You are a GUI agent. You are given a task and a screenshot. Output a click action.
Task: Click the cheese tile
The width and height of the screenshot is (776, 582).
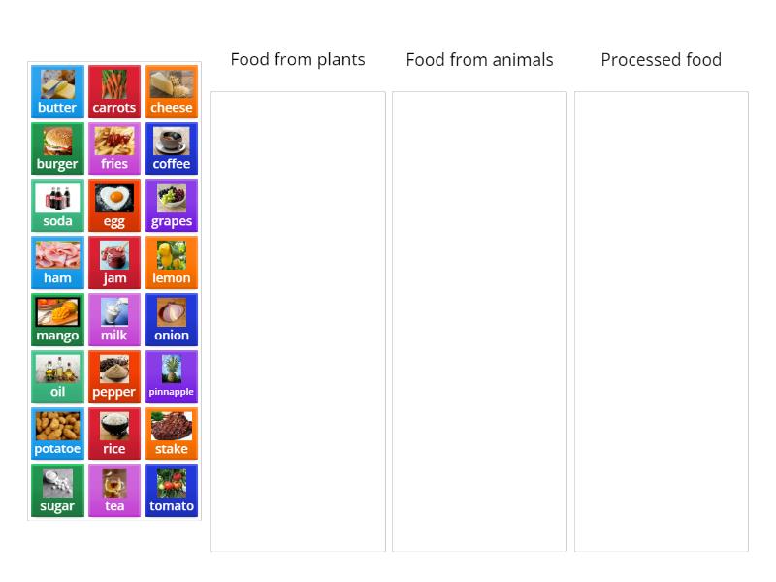click(x=172, y=90)
